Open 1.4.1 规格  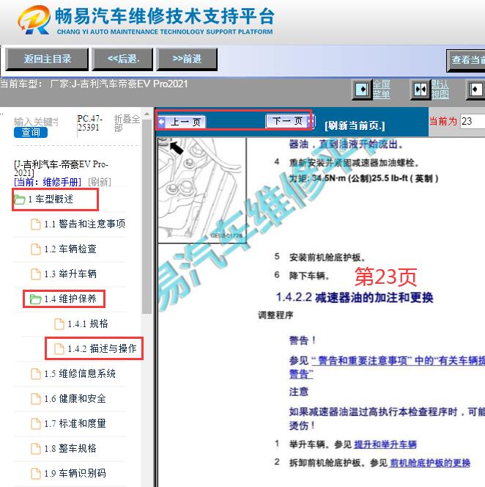[x=88, y=324]
